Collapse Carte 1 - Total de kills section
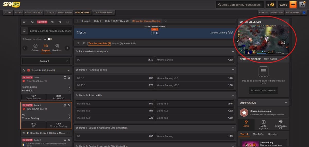The width and height of the screenshot is (309, 147). pos(233,95)
